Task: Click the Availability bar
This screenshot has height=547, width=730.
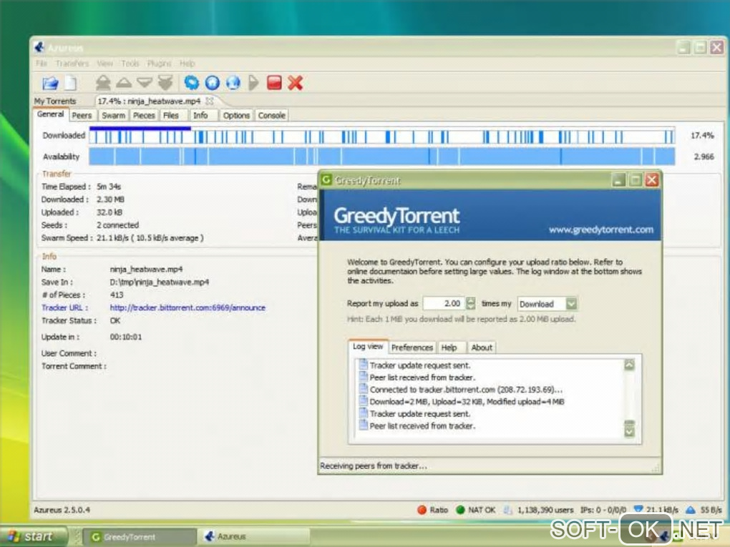Action: [381, 157]
